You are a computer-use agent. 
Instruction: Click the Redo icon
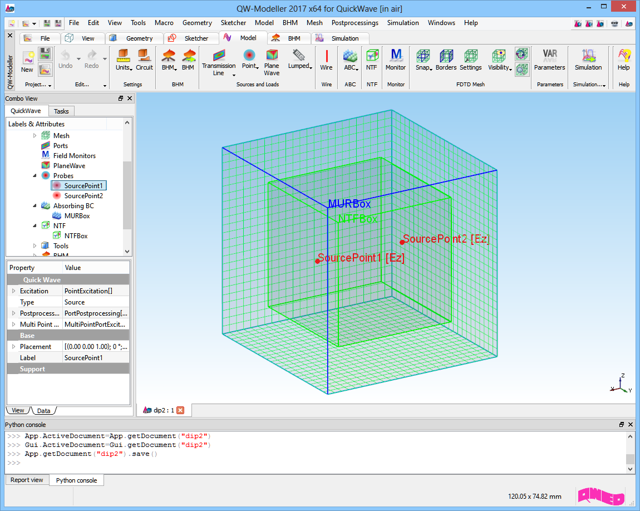91,60
